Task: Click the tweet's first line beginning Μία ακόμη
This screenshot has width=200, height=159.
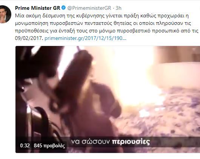Action: [102, 16]
